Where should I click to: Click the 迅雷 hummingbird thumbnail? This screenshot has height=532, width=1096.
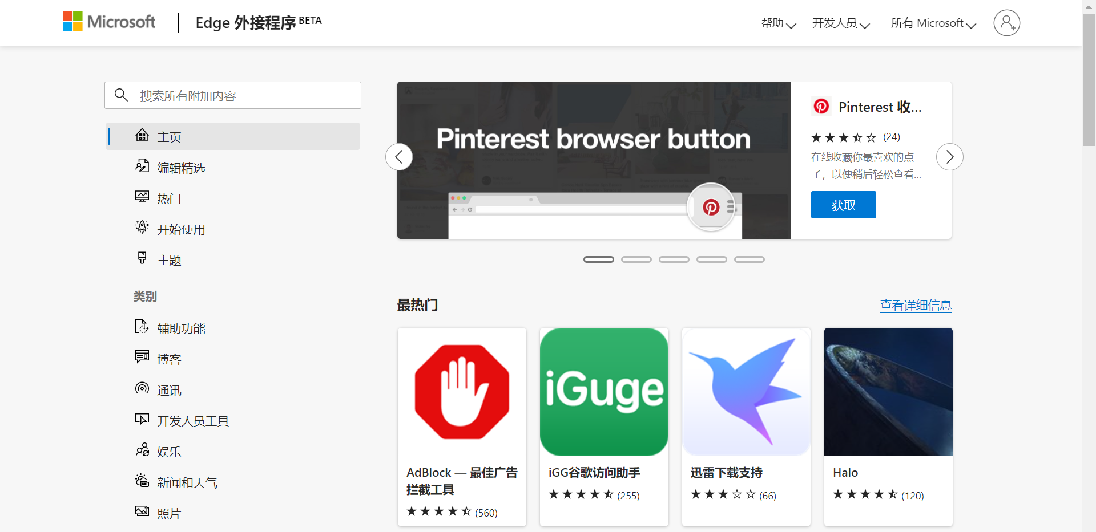tap(746, 392)
